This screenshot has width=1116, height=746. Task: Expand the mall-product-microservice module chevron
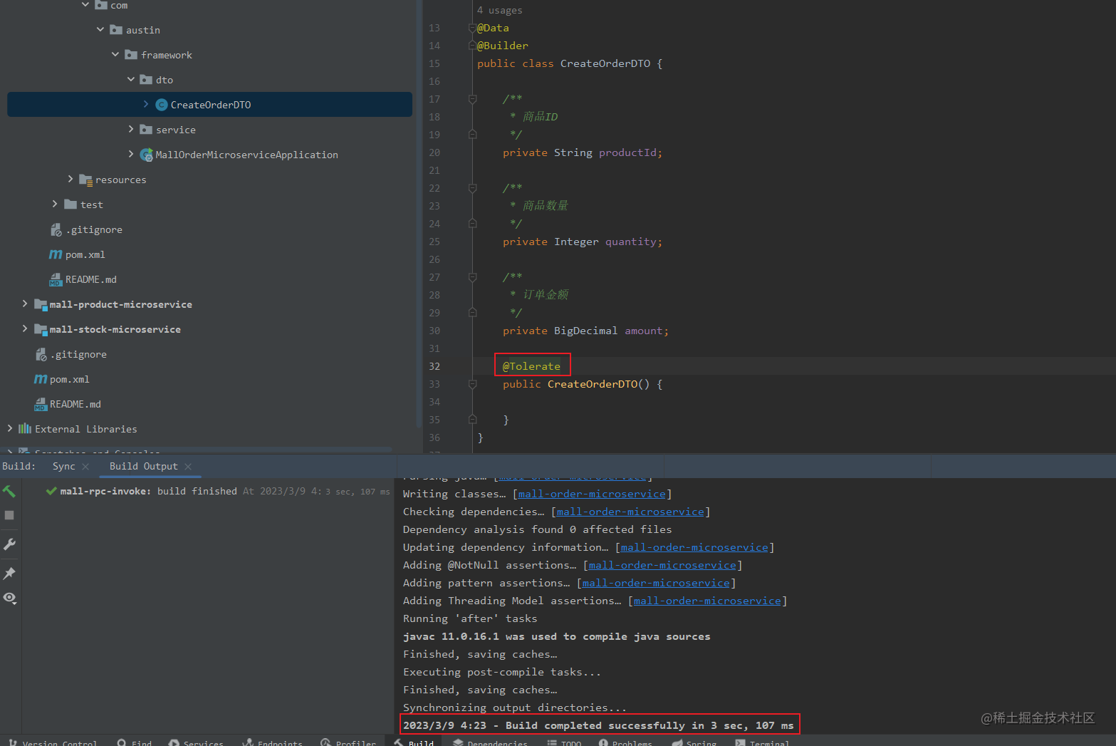(25, 304)
